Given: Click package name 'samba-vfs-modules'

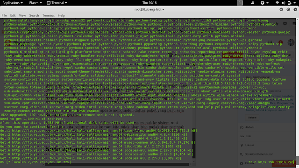Looking at the screenshot, I should (x=222, y=68).
